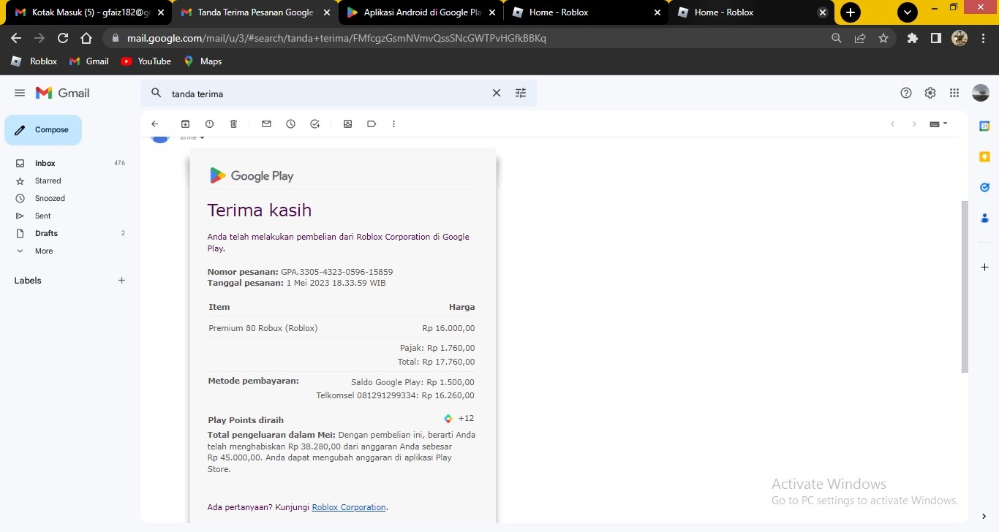Viewport: 999px width, 532px height.
Task: Open Chrome tab search dropdown arrow
Action: (x=907, y=12)
